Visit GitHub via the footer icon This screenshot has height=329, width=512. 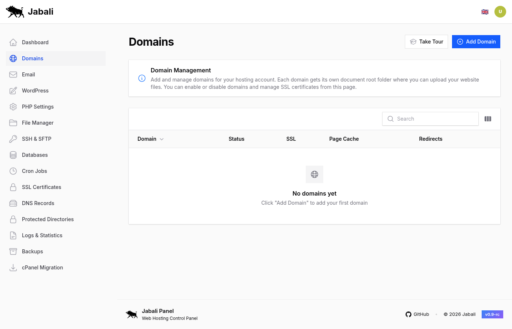[409, 314]
